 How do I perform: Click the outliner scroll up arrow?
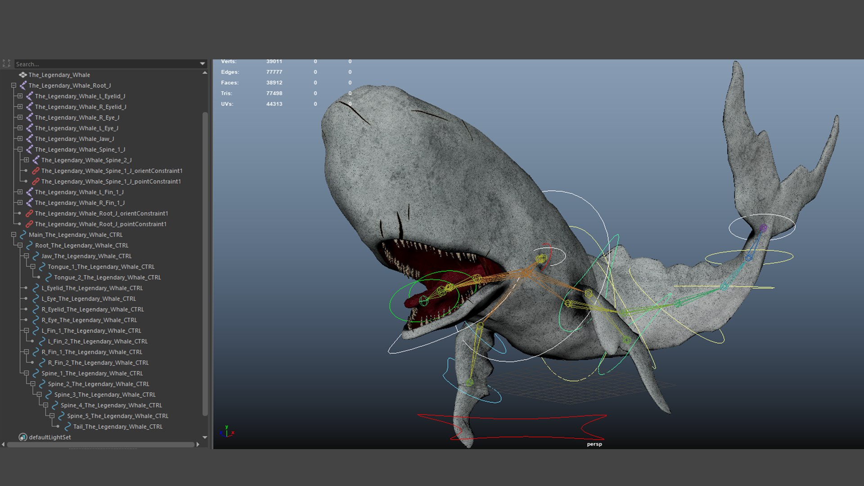(205, 73)
